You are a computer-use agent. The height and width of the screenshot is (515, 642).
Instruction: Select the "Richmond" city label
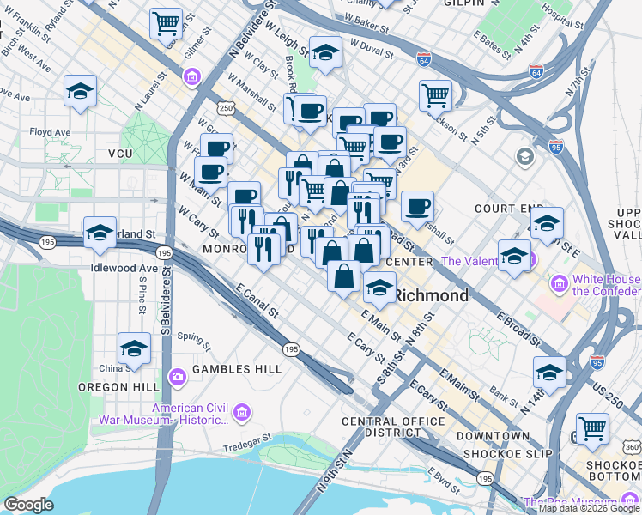(x=433, y=295)
